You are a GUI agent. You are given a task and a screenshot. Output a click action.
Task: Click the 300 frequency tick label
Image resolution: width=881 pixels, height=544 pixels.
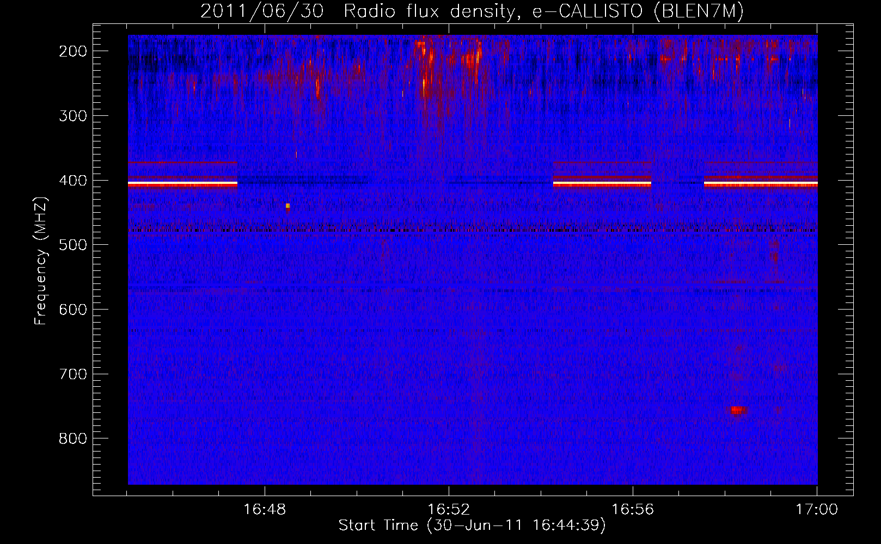click(x=73, y=116)
